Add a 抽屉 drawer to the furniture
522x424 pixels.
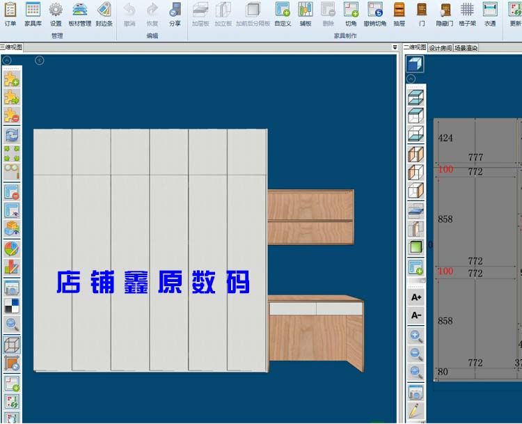[x=399, y=13]
